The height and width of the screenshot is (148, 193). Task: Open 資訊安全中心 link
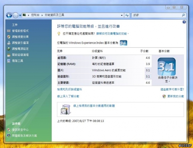coord(20,130)
